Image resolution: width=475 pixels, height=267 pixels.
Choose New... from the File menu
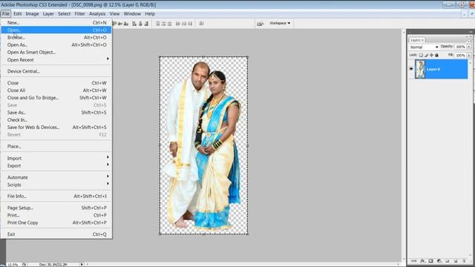56,23
